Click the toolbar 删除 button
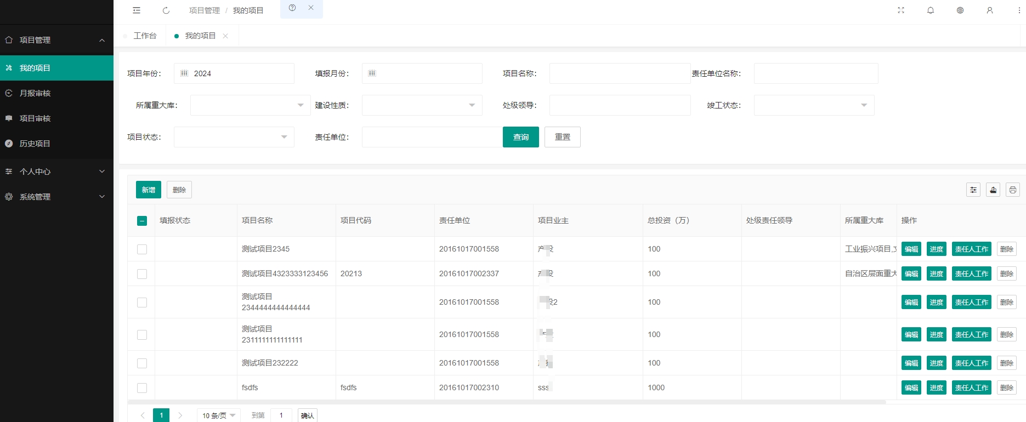Image resolution: width=1026 pixels, height=422 pixels. (x=179, y=190)
